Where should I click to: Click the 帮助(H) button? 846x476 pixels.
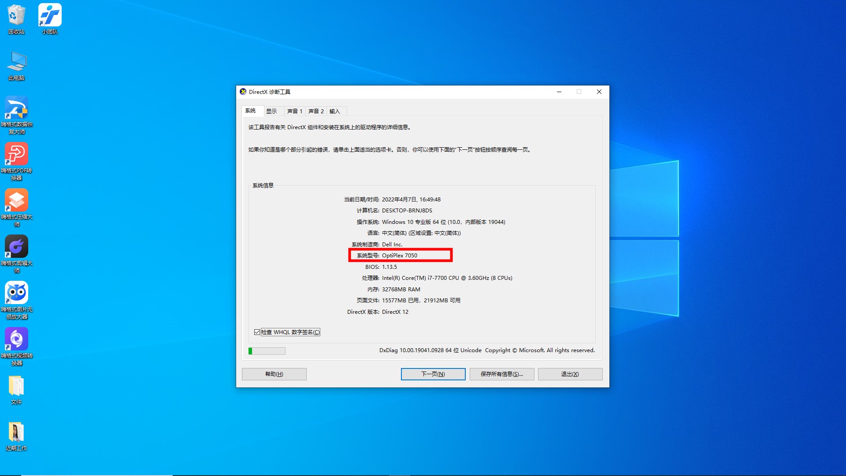click(x=274, y=374)
